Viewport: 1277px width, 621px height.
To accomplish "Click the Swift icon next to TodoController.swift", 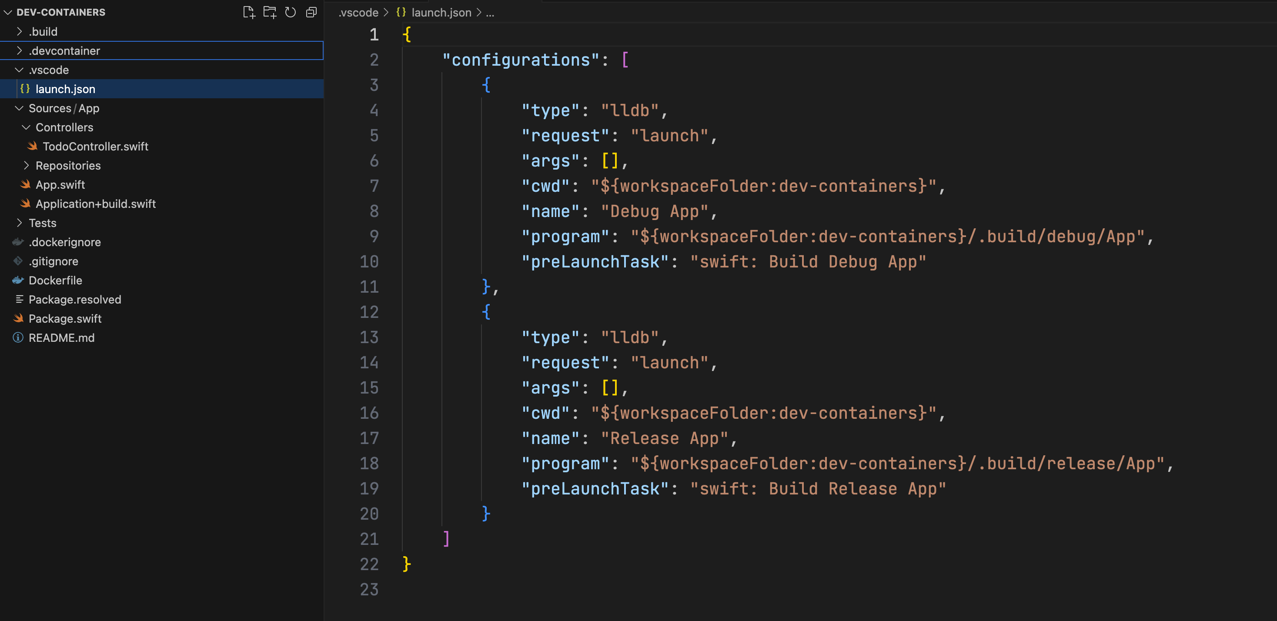I will tap(32, 146).
